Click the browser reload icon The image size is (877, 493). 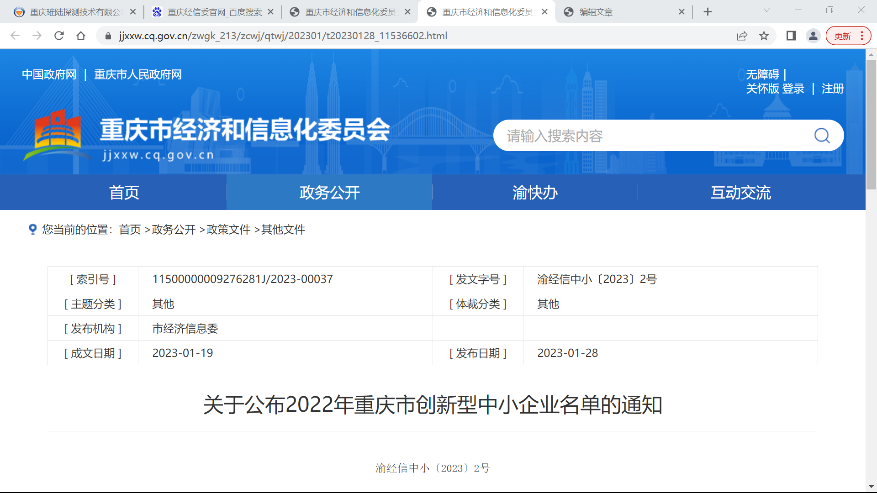(x=59, y=36)
